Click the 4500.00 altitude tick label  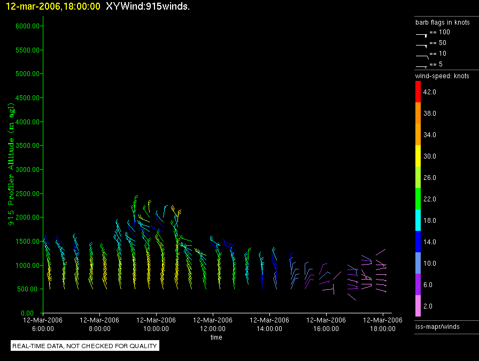(x=27, y=97)
